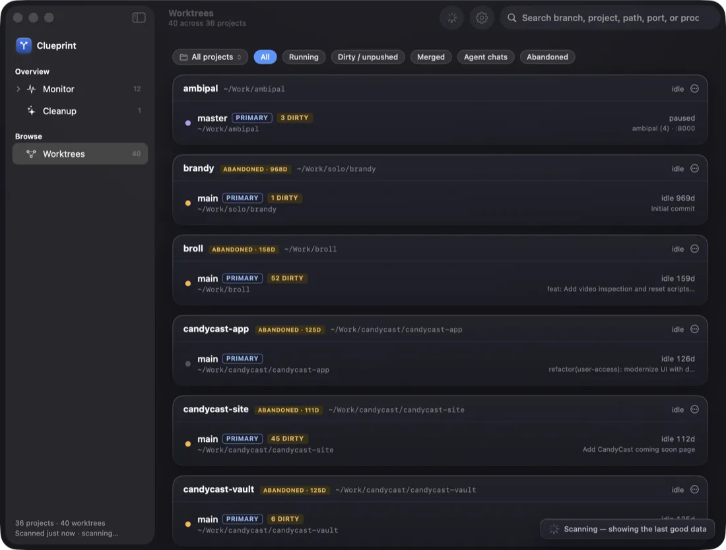Click the "Scanning — showing the last good data" toast
Viewport: 726px width, 550px height.
(x=627, y=529)
